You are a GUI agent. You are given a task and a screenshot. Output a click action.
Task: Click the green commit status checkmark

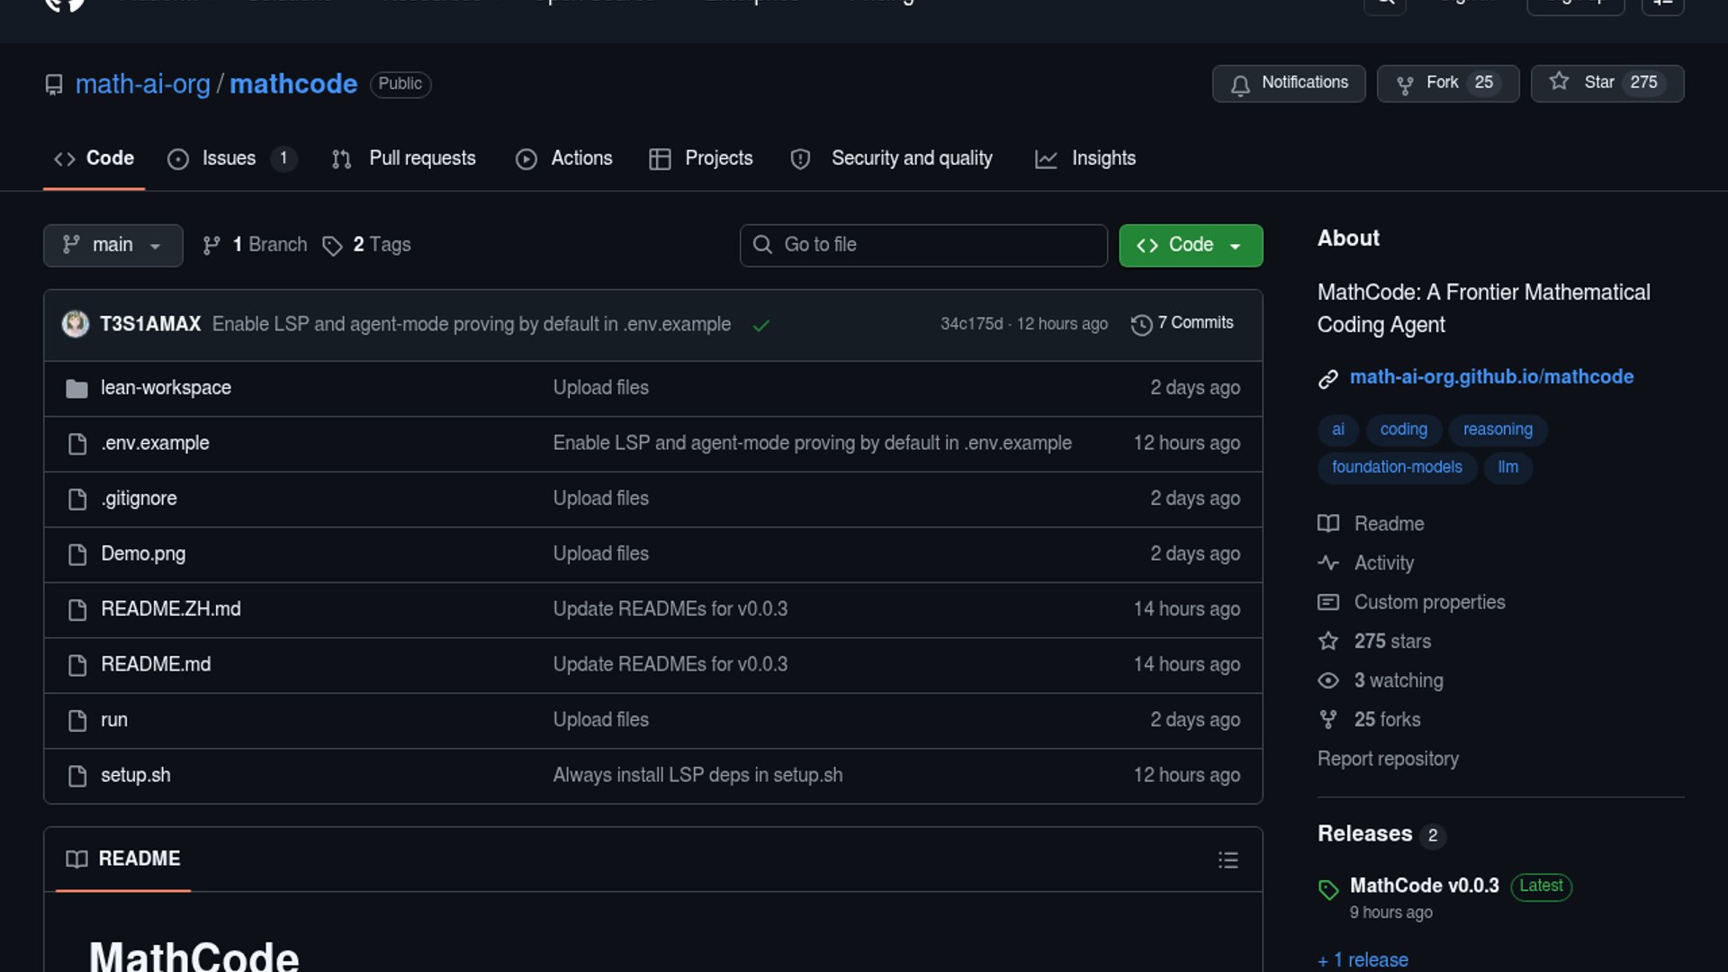point(761,325)
